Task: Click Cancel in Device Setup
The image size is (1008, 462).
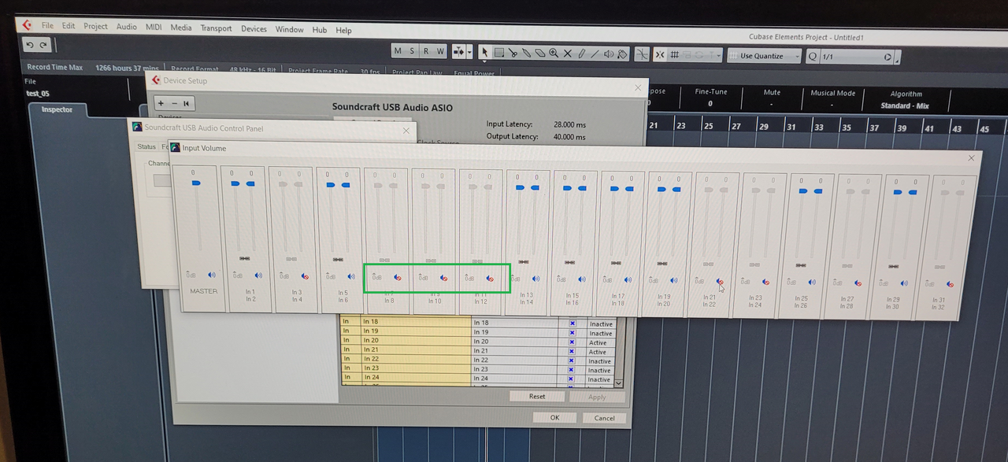Action: [604, 418]
